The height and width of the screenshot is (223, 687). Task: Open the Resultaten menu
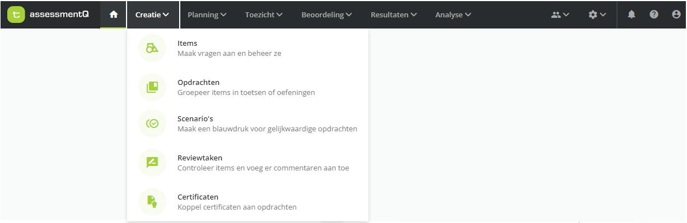point(394,15)
